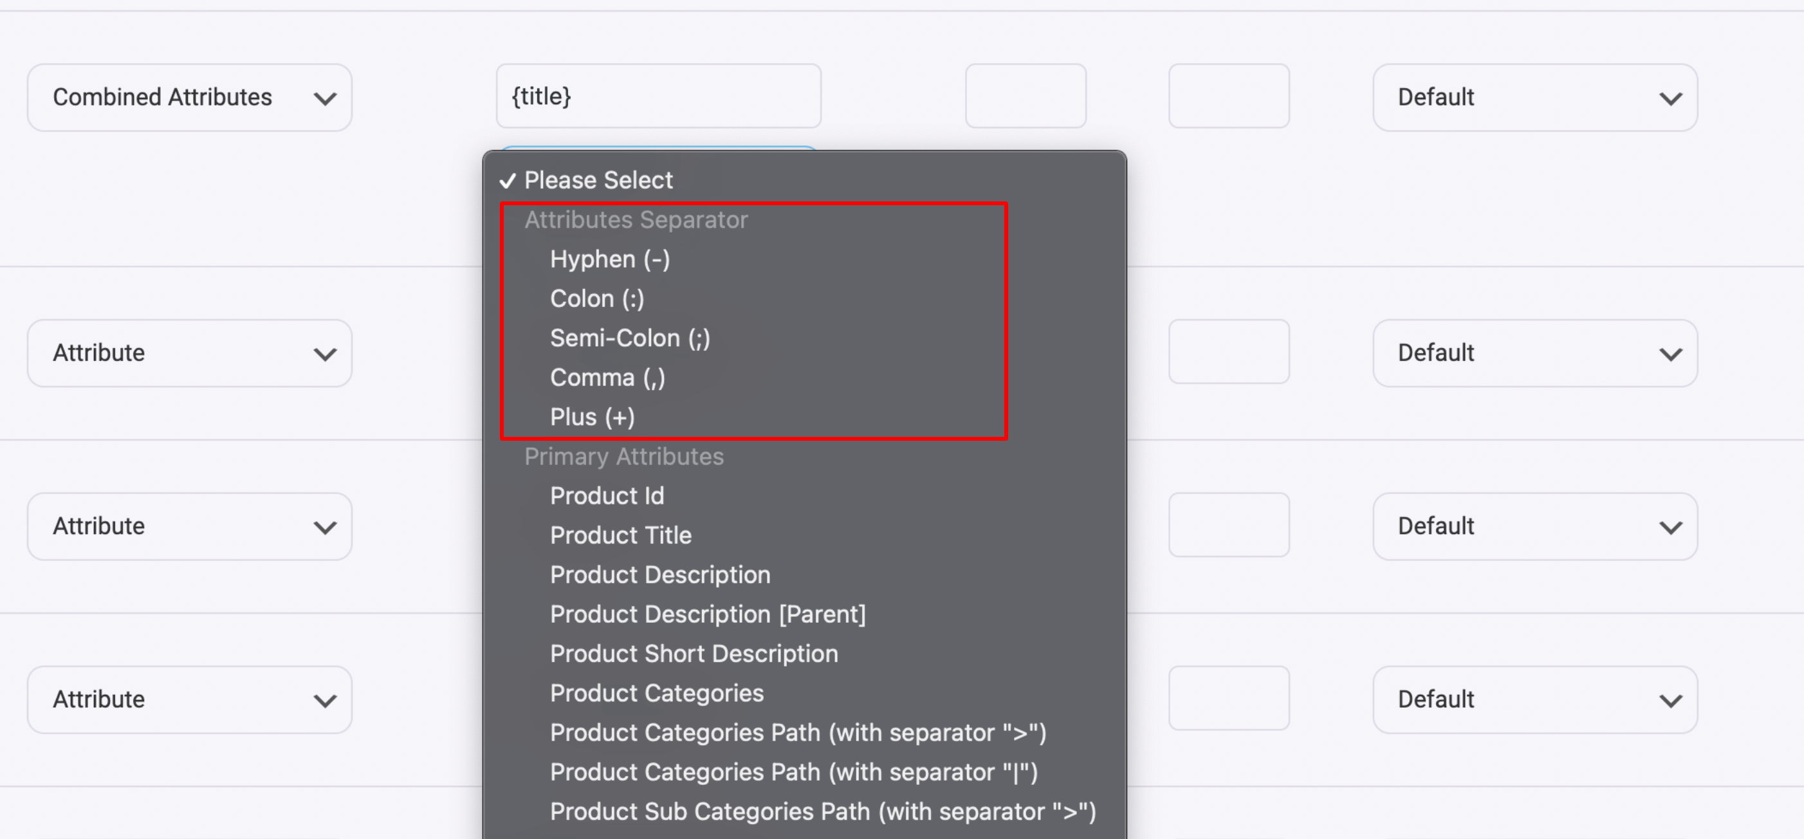Select Product Description [Parent] attribute
Image resolution: width=1804 pixels, height=839 pixels.
point(708,613)
